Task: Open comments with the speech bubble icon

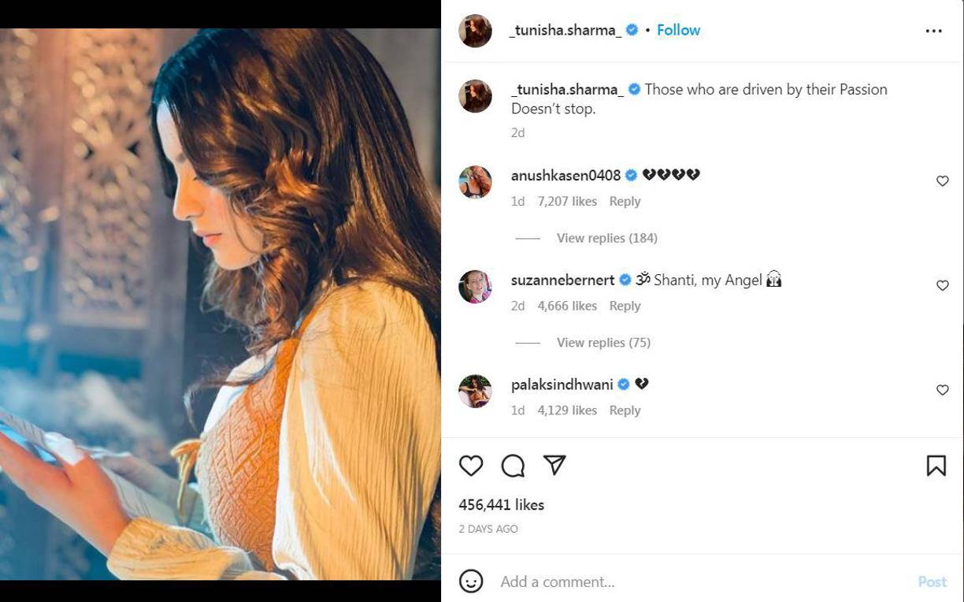Action: tap(513, 466)
